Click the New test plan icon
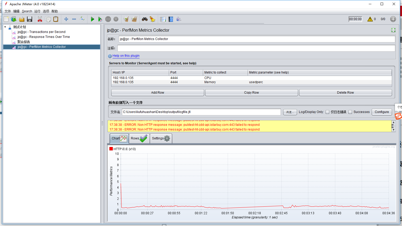This screenshot has width=402, height=226. [x=6, y=19]
